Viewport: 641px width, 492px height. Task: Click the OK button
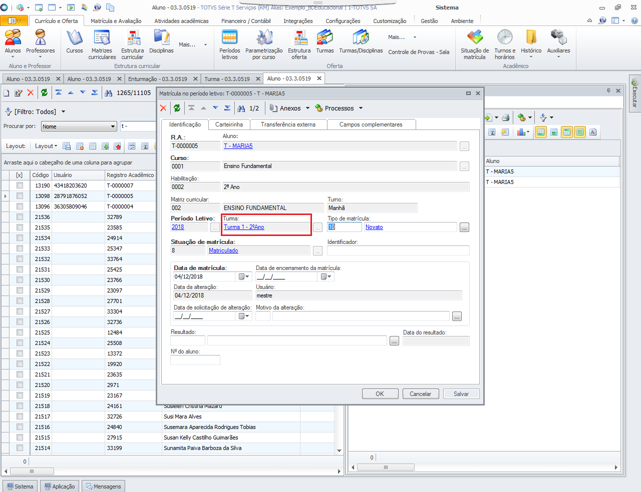click(380, 394)
